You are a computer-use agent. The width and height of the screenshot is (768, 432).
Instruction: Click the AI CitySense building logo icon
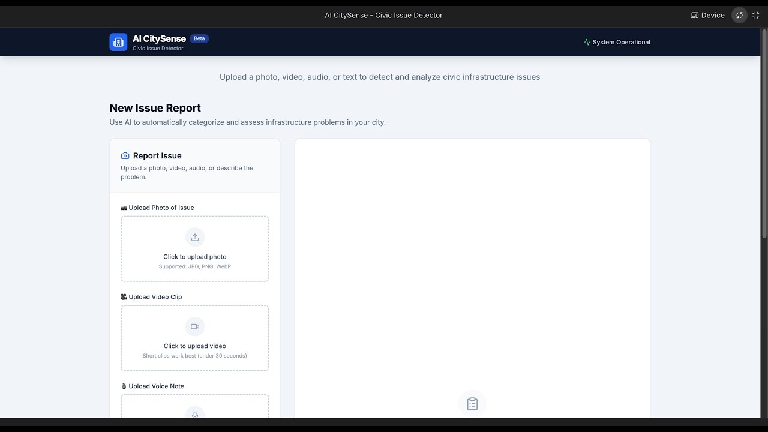pos(118,42)
